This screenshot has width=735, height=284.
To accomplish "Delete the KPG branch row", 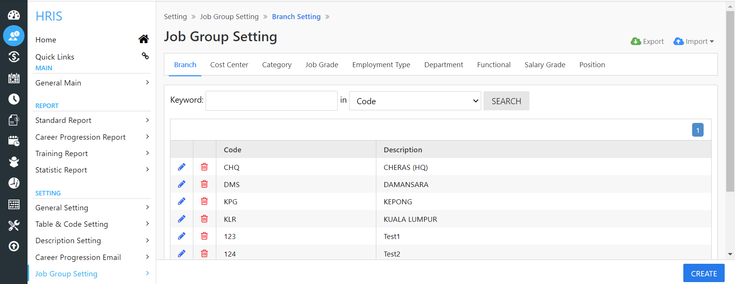I will (x=204, y=201).
